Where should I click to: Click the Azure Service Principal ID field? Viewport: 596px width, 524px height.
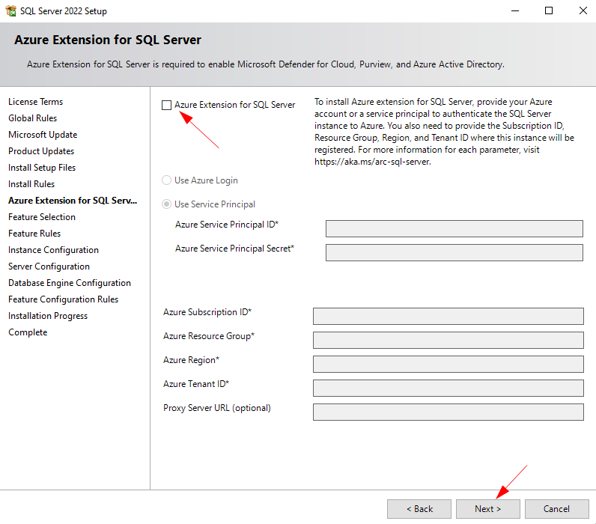click(454, 228)
